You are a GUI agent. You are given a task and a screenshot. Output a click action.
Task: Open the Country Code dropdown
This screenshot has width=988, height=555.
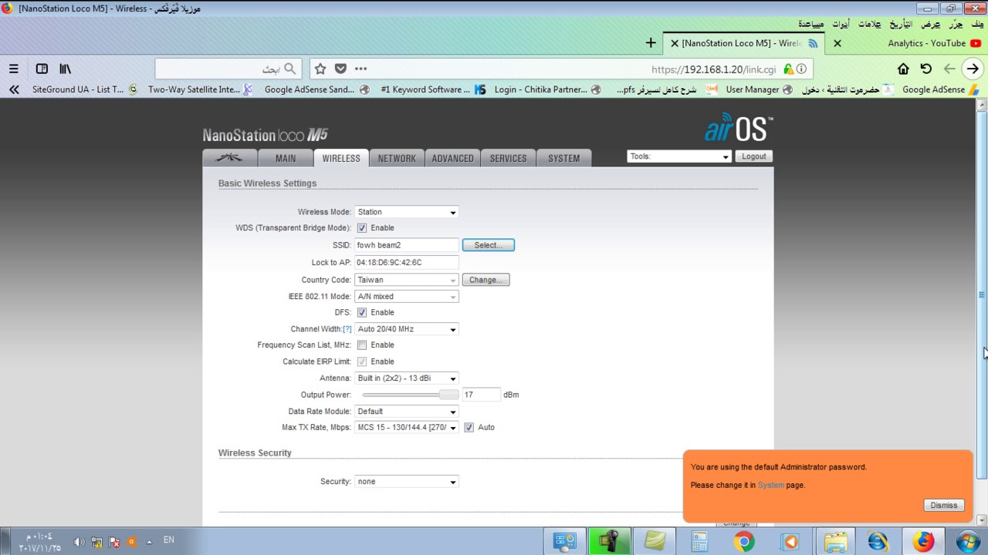click(x=407, y=280)
